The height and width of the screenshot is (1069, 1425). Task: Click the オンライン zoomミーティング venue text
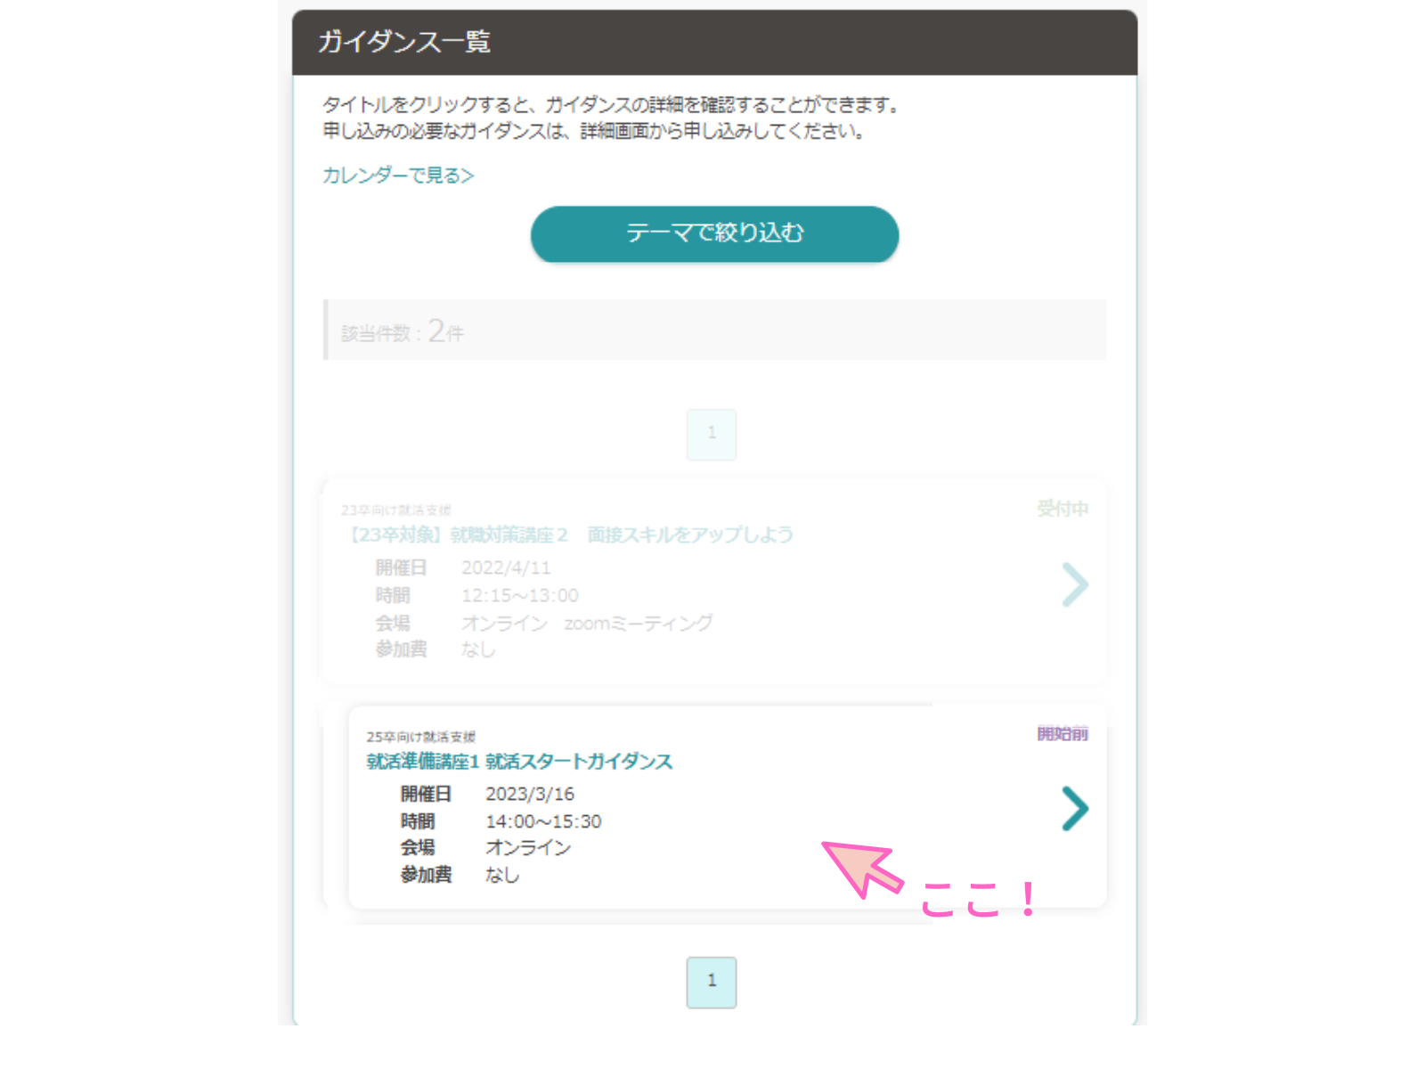click(587, 623)
